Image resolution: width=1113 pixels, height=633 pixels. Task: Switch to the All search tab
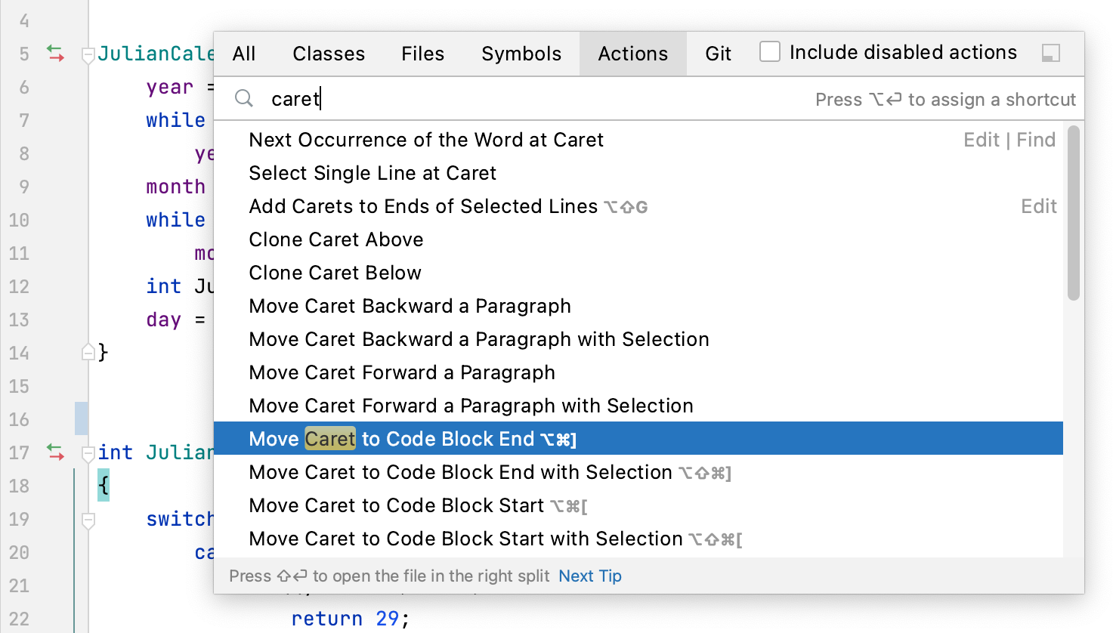click(244, 53)
